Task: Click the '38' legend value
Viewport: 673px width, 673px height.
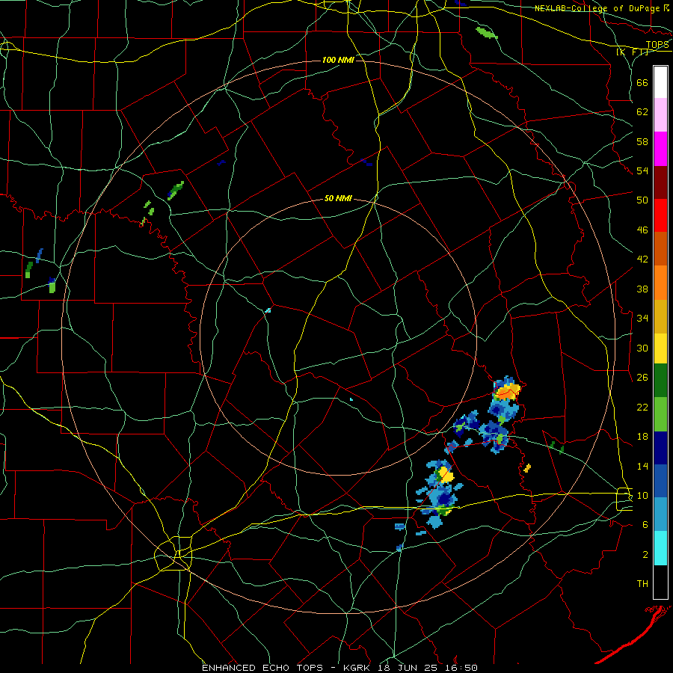Action: click(642, 289)
